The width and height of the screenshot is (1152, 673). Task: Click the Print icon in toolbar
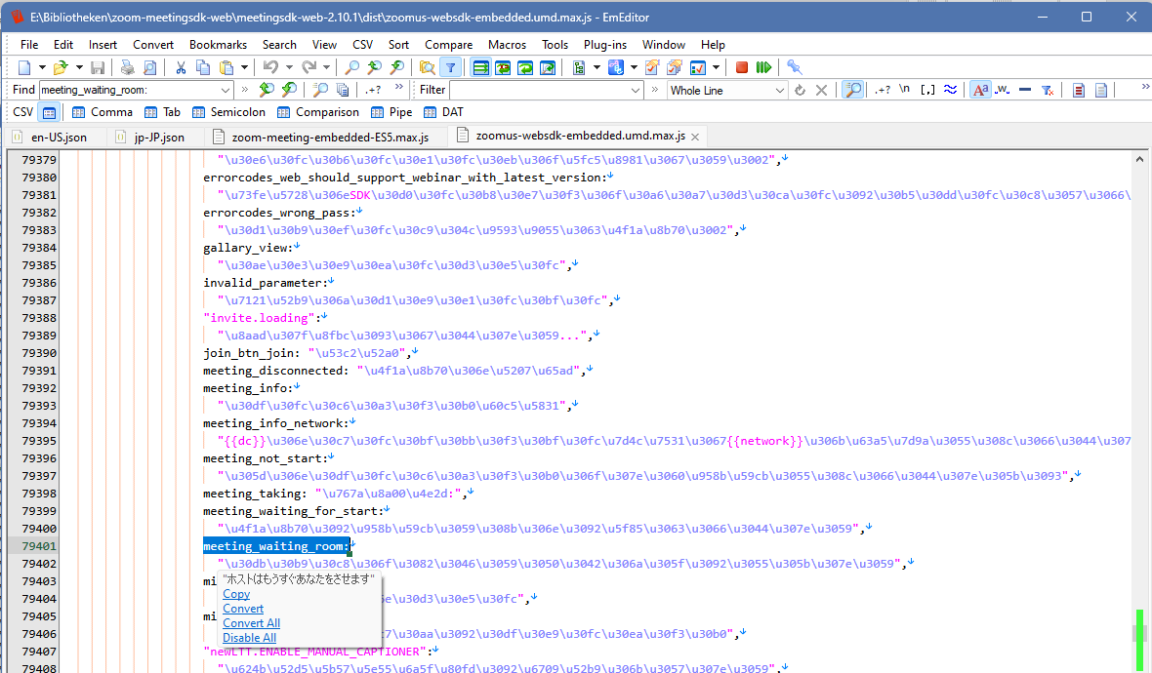tap(127, 67)
